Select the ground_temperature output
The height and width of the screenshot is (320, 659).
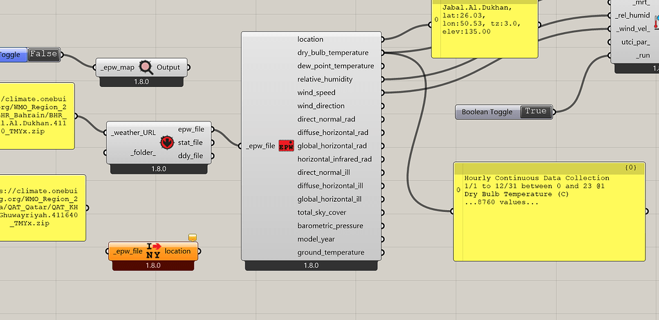331,253
